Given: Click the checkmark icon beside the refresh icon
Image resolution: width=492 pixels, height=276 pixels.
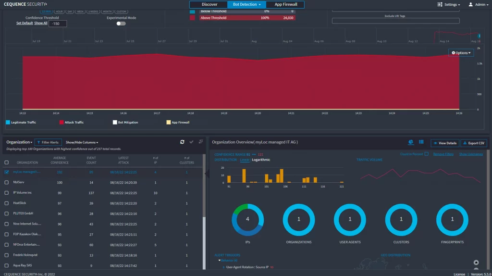Looking at the screenshot, I should click(x=191, y=142).
